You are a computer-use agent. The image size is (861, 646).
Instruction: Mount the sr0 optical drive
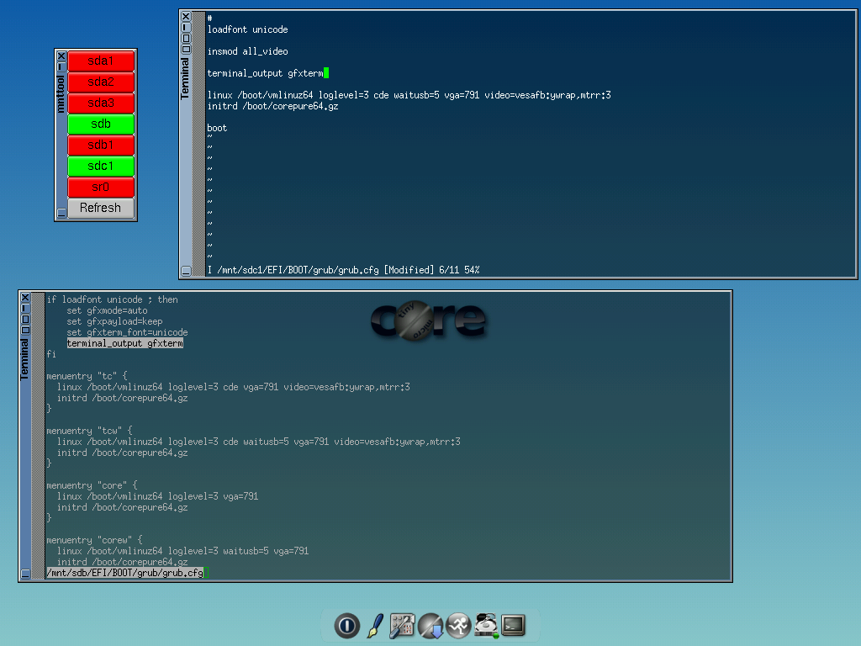tap(101, 187)
